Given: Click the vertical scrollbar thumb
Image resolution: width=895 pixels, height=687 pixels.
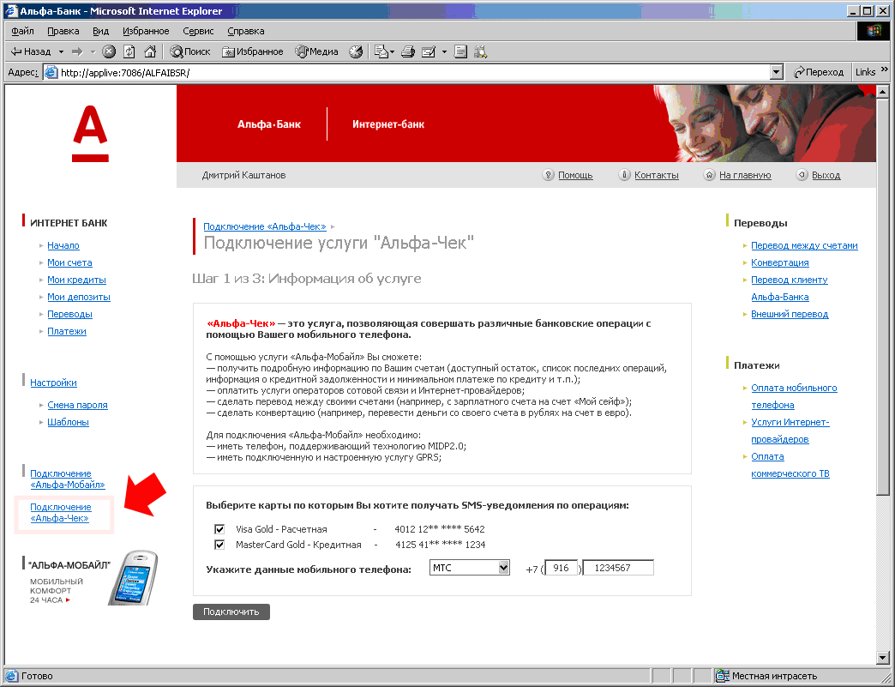Looking at the screenshot, I should click(x=882, y=296).
